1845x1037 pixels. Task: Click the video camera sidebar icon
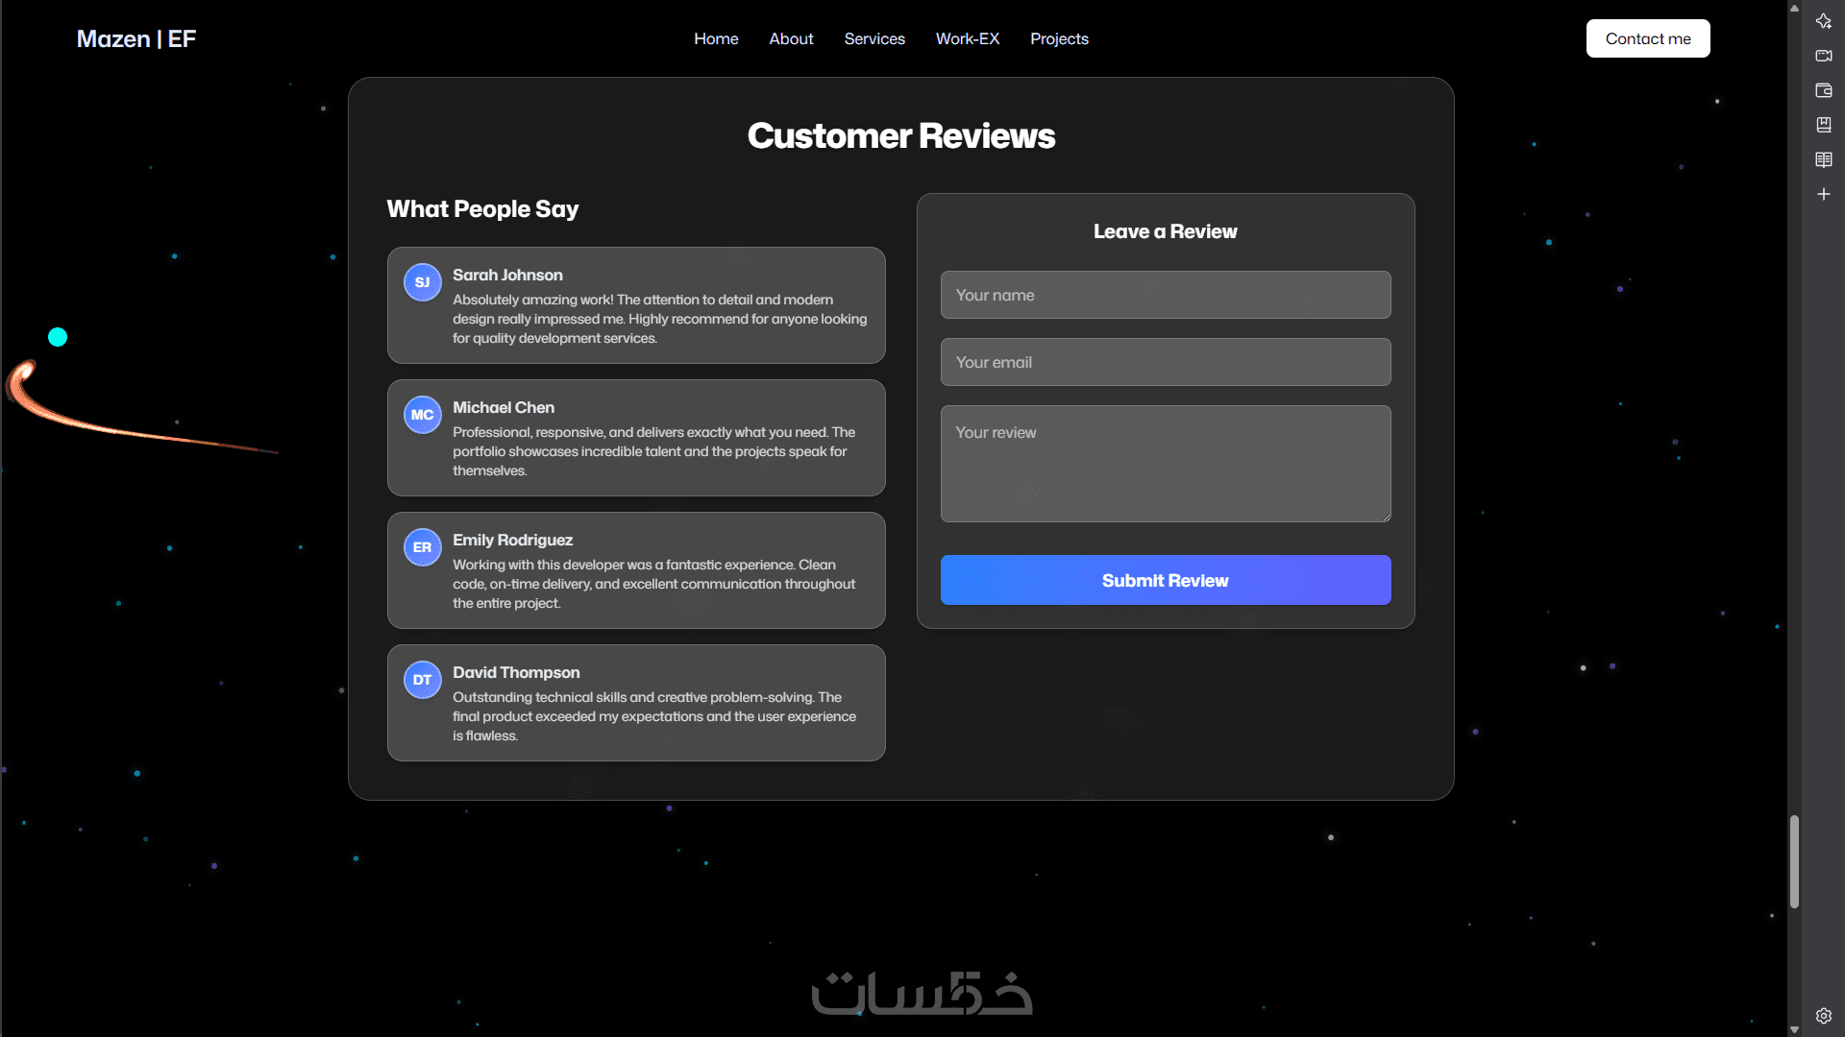(1823, 56)
